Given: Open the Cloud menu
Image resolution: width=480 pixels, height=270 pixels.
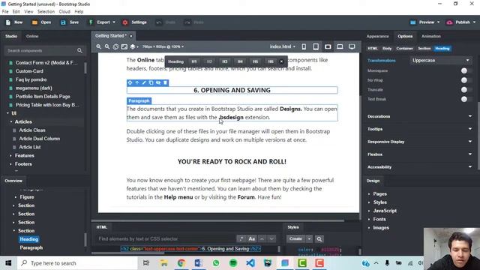Looking at the screenshot, I should [x=64, y=12].
